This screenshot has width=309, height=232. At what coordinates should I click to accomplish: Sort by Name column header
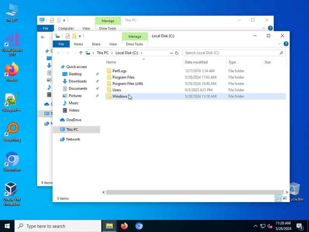[x=143, y=62]
